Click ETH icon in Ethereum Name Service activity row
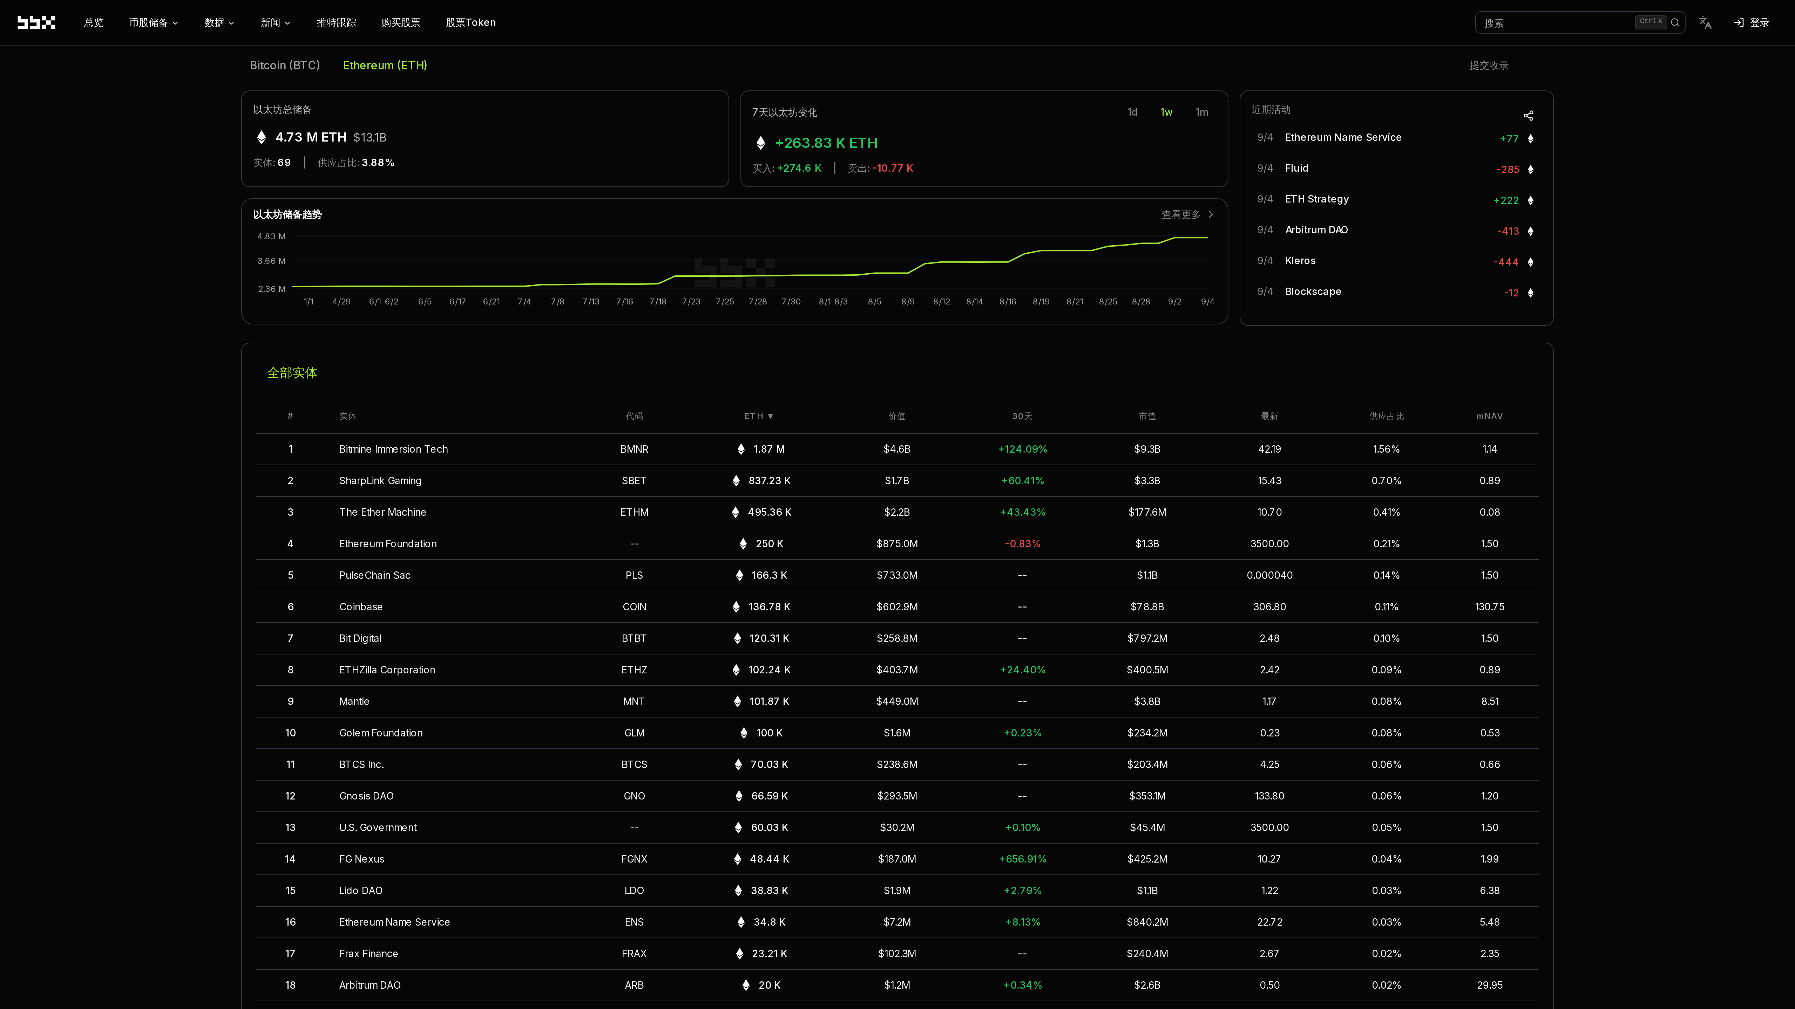The height and width of the screenshot is (1009, 1795). coord(1531,139)
